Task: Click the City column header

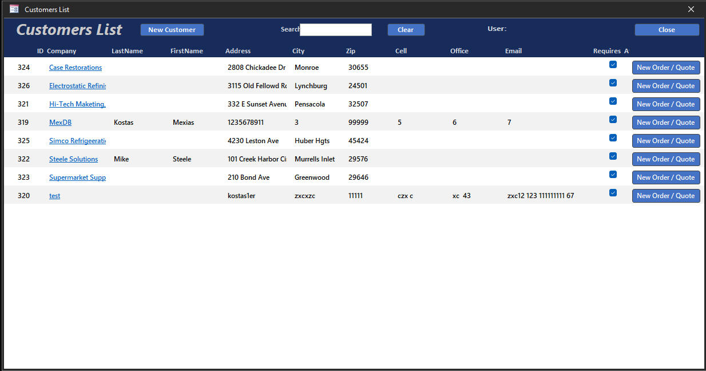Action: click(298, 51)
